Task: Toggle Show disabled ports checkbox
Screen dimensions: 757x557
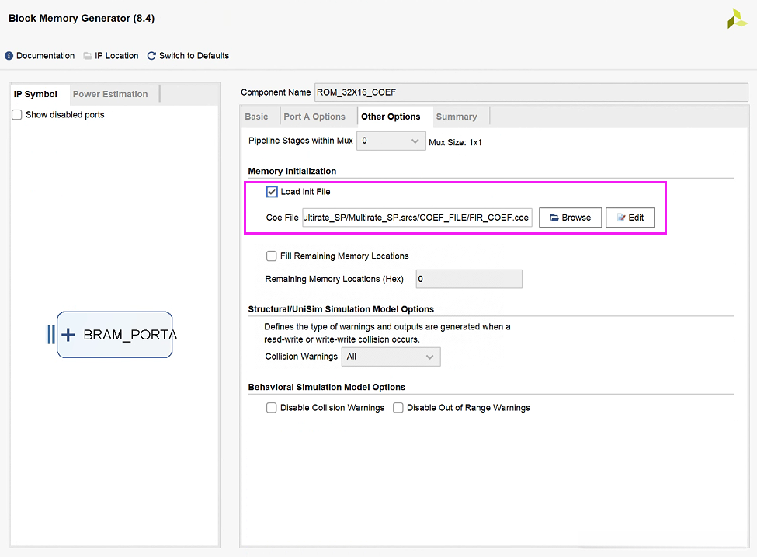Action: point(17,115)
